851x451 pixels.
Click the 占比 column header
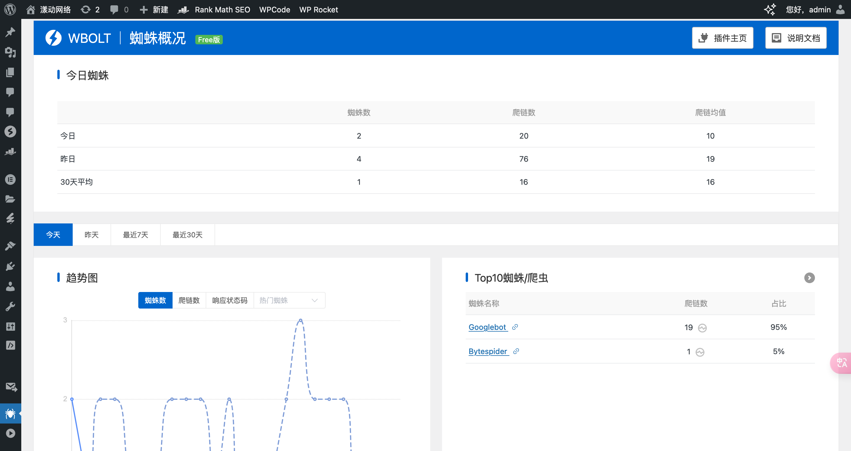(x=778, y=303)
